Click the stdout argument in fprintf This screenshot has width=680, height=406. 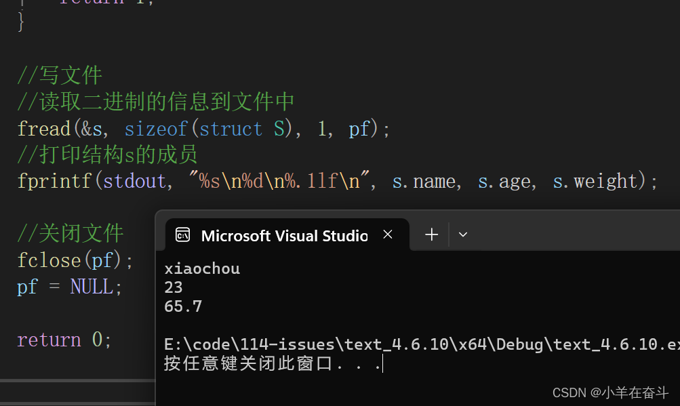[134, 181]
